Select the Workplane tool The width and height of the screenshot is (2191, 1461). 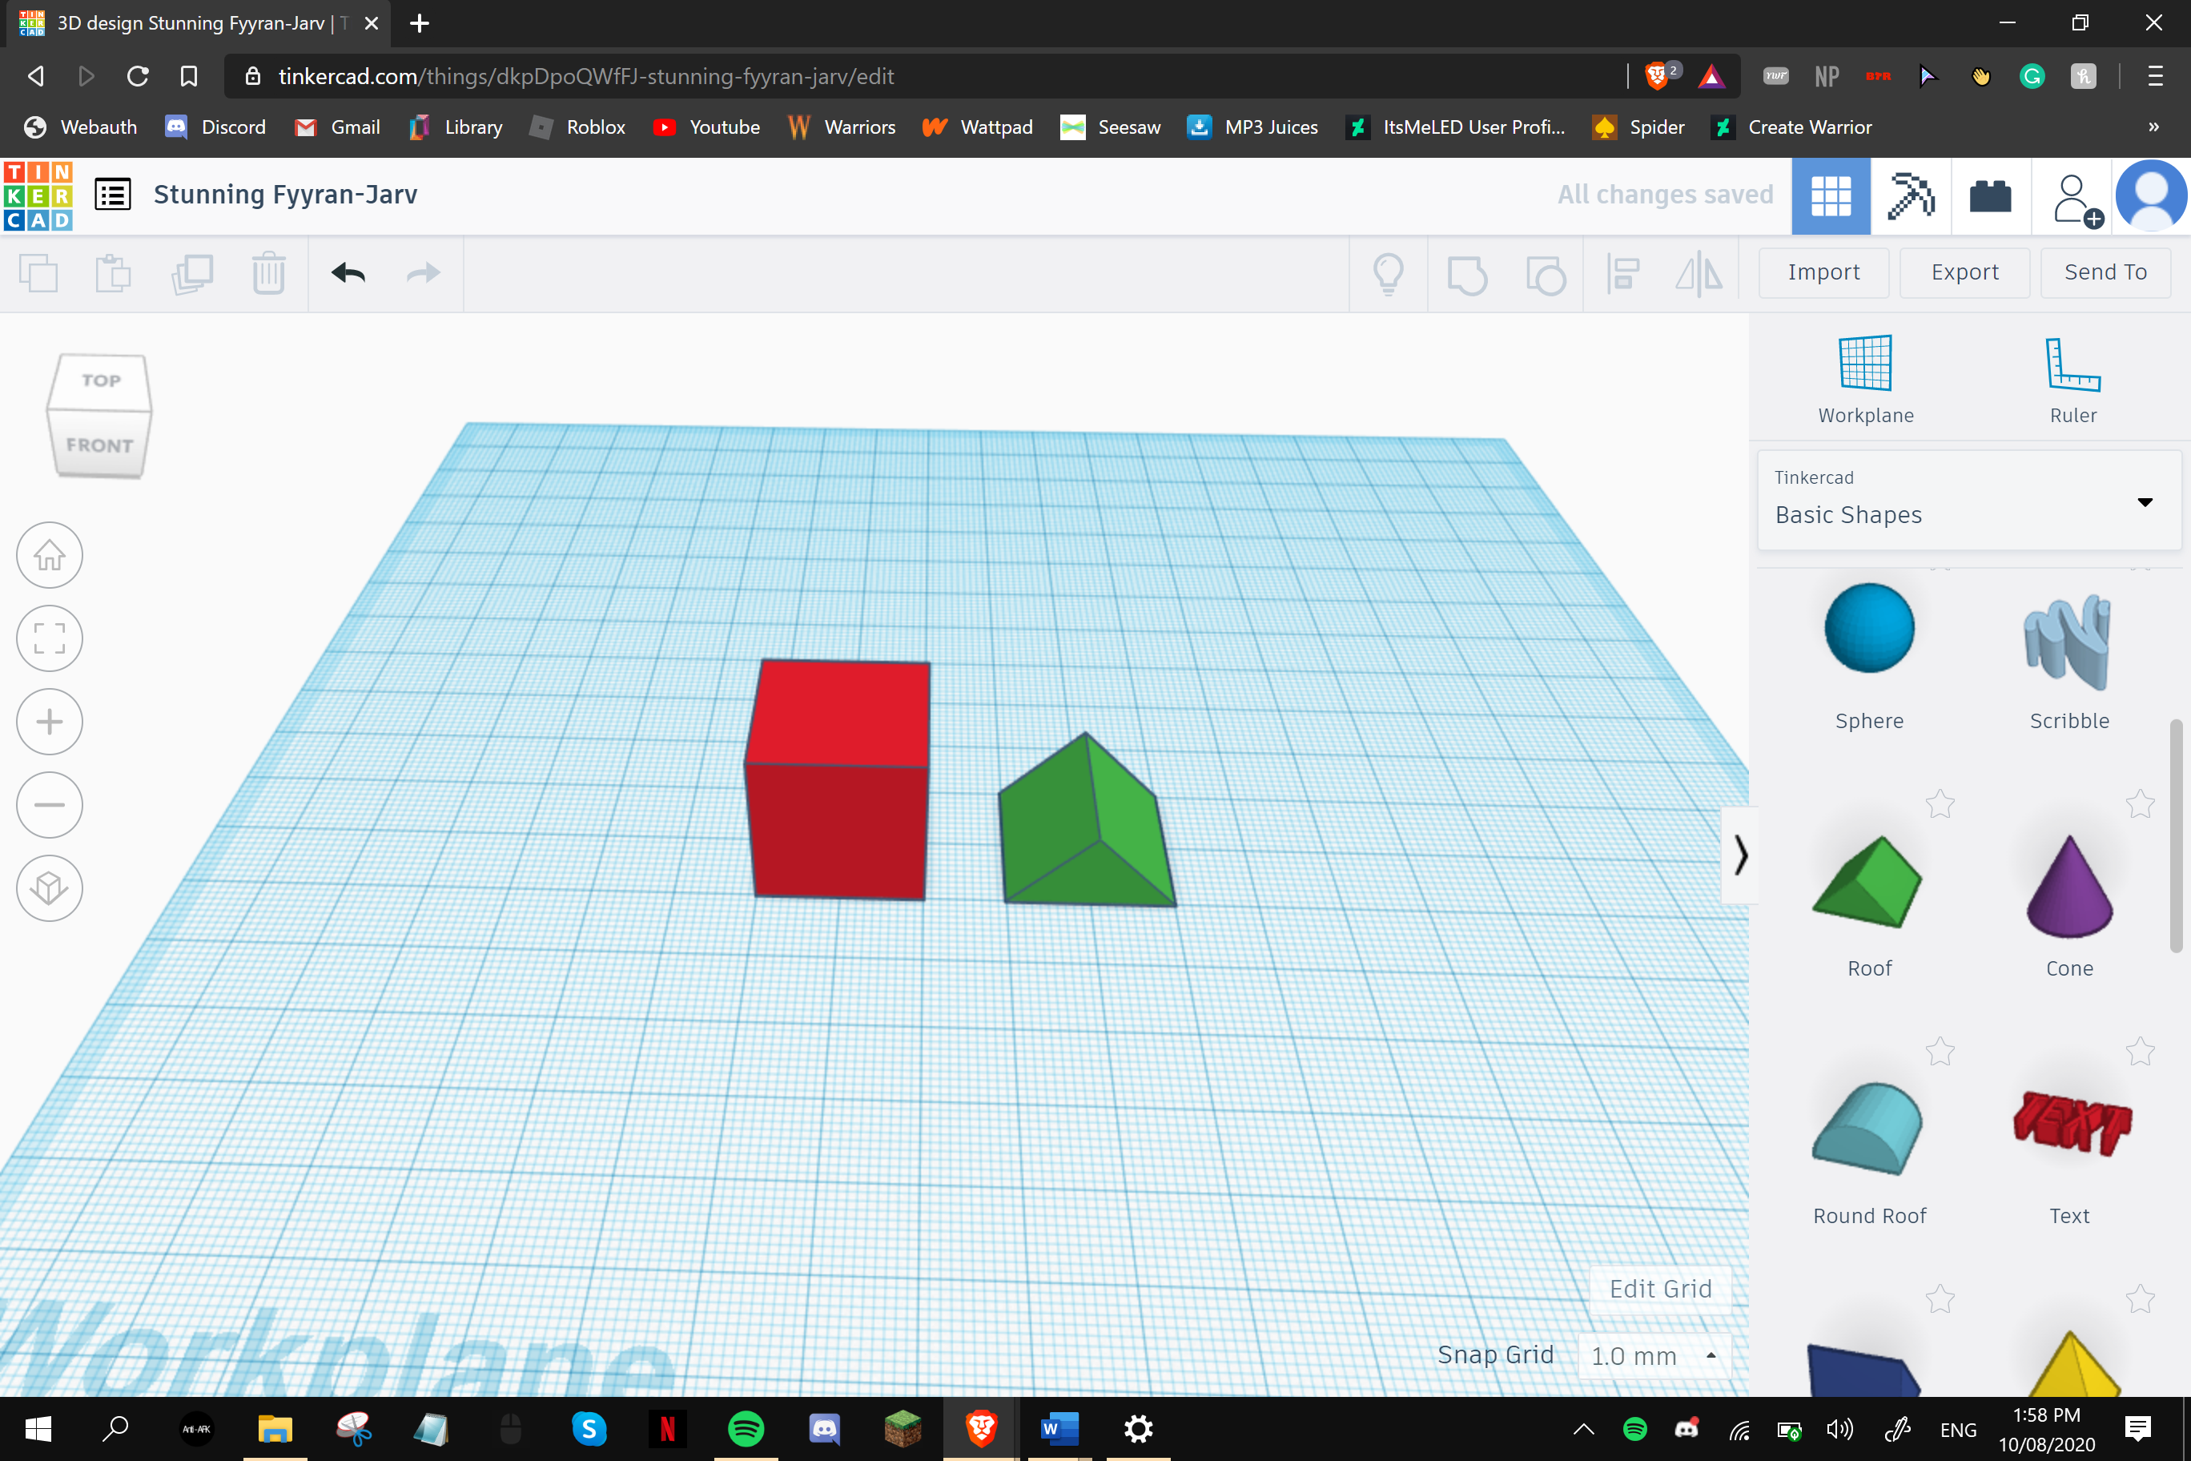pos(1866,380)
